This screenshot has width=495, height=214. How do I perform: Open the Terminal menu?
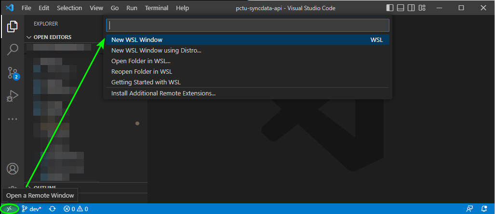(x=157, y=8)
